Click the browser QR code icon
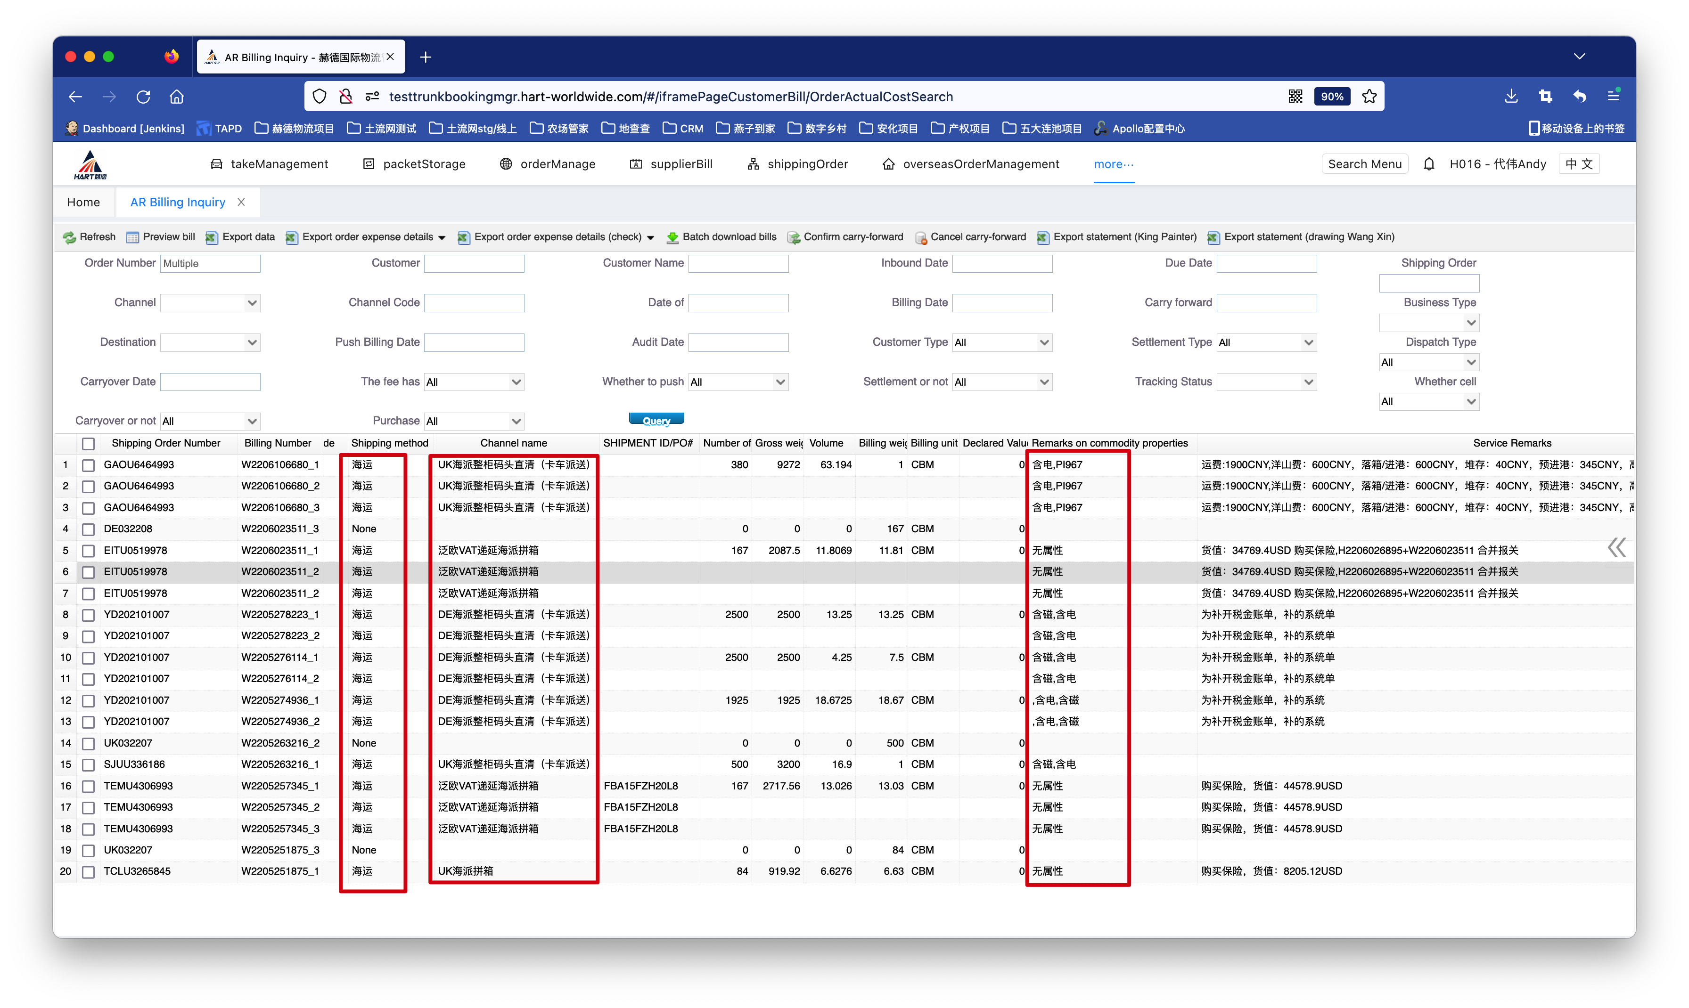Image resolution: width=1689 pixels, height=1008 pixels. 1295,97
